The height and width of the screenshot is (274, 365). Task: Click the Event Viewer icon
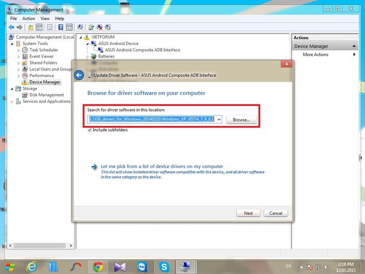point(25,56)
